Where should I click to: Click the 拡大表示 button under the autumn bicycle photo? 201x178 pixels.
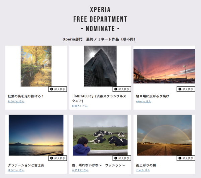point(58,89)
